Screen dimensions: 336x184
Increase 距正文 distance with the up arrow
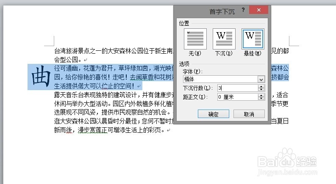click(261, 95)
